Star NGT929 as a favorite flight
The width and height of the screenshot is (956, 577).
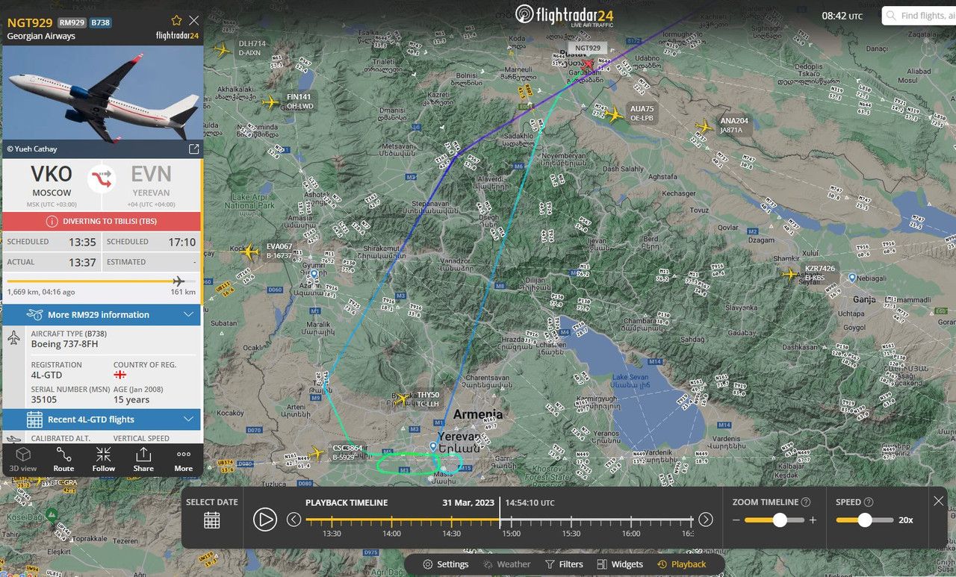176,21
